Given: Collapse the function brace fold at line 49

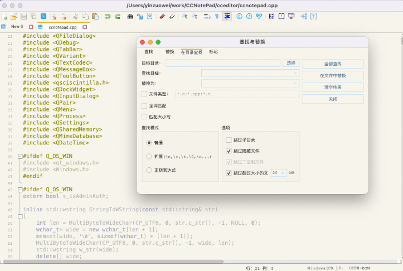Looking at the screenshot, I should click(x=20, y=216).
